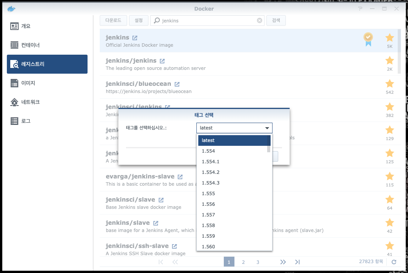
Task: Click the star icon showing 5K
Action: point(389,38)
